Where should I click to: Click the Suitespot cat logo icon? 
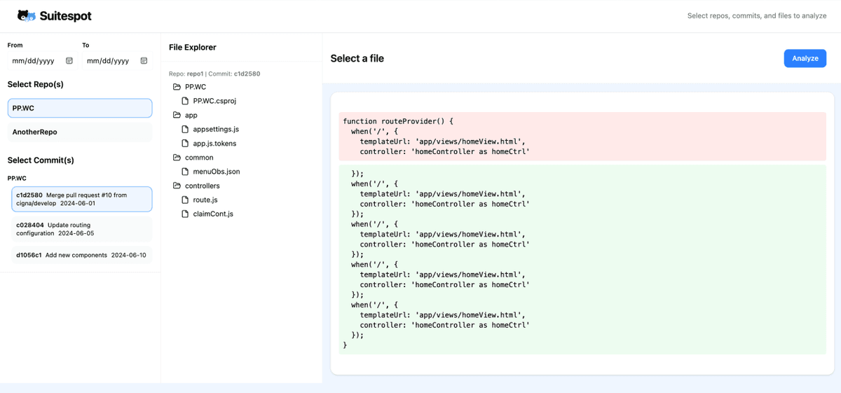pyautogui.click(x=27, y=15)
